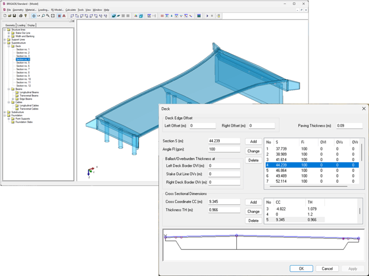The height and width of the screenshot is (276, 369).
Task: Open the Display tab
Action: tap(31, 25)
